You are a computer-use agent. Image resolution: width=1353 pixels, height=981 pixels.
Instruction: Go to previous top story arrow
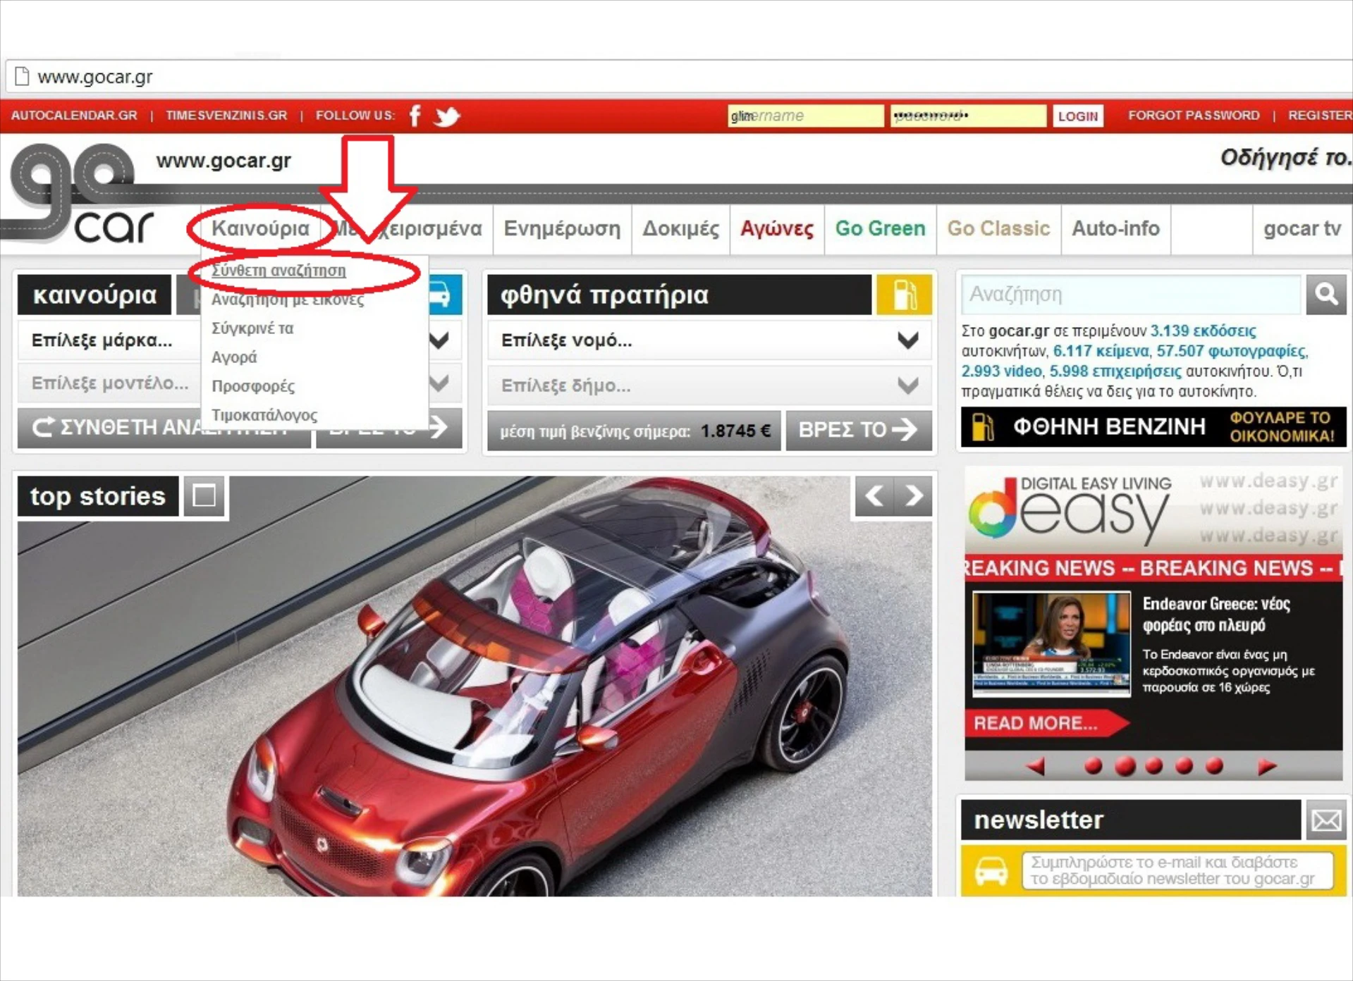point(874,496)
